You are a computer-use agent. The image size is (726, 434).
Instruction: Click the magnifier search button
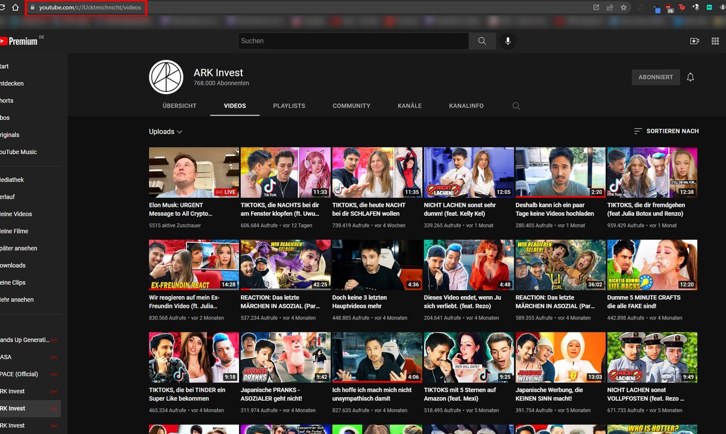[x=482, y=41]
